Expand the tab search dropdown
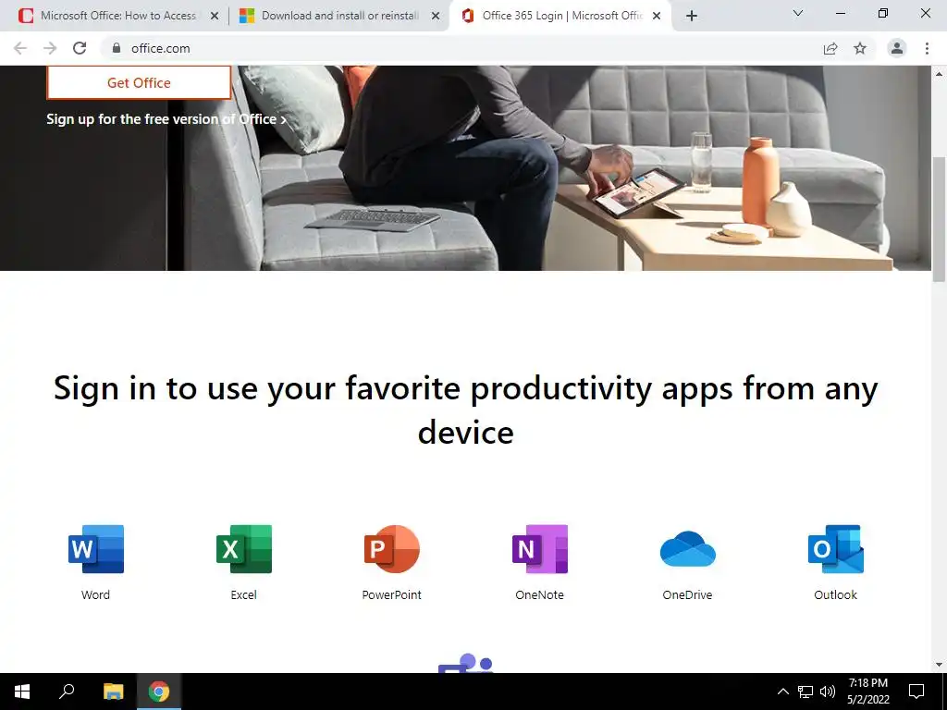 pos(798,13)
